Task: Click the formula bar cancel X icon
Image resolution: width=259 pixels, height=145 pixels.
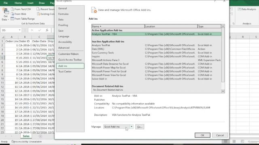Action: click(x=32, y=30)
